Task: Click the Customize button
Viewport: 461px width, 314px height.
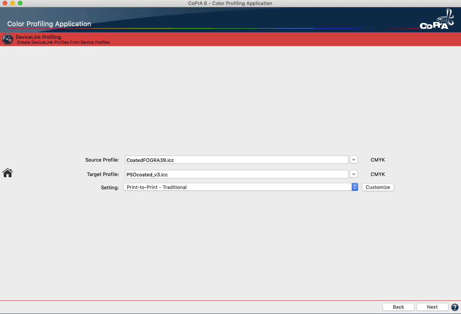Action: pos(378,187)
